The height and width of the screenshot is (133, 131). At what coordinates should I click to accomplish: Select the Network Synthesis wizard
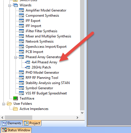[39, 41]
